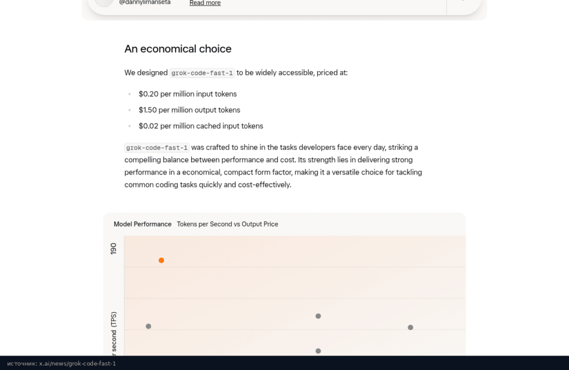569x370 pixels.
Task: Click the upper middle gray data point
Action: click(318, 316)
